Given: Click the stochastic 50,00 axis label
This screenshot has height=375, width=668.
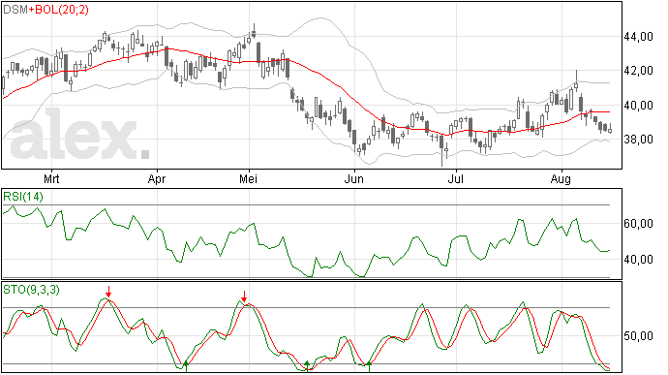Looking at the screenshot, I should pos(638,336).
